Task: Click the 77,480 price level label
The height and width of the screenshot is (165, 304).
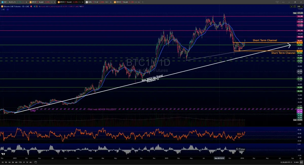Action: [300, 58]
